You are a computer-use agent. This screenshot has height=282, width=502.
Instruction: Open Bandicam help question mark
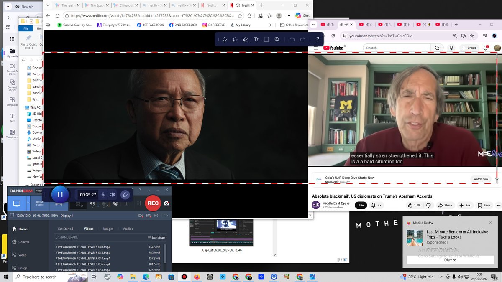click(x=140, y=190)
